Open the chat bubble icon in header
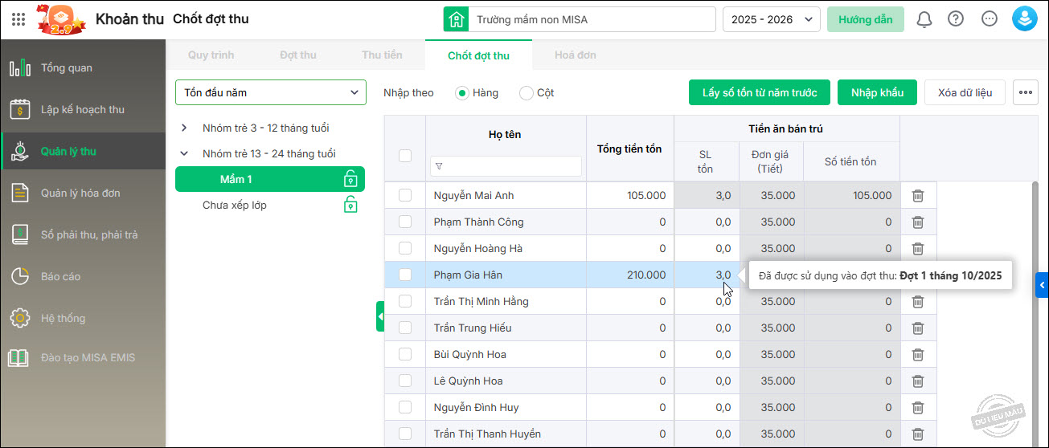1049x448 pixels. coord(990,19)
